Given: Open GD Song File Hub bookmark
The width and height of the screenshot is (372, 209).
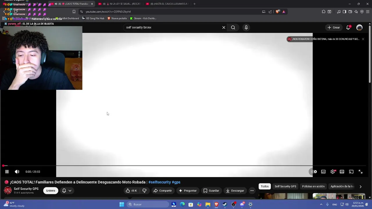Looking at the screenshot, I should coord(93,18).
